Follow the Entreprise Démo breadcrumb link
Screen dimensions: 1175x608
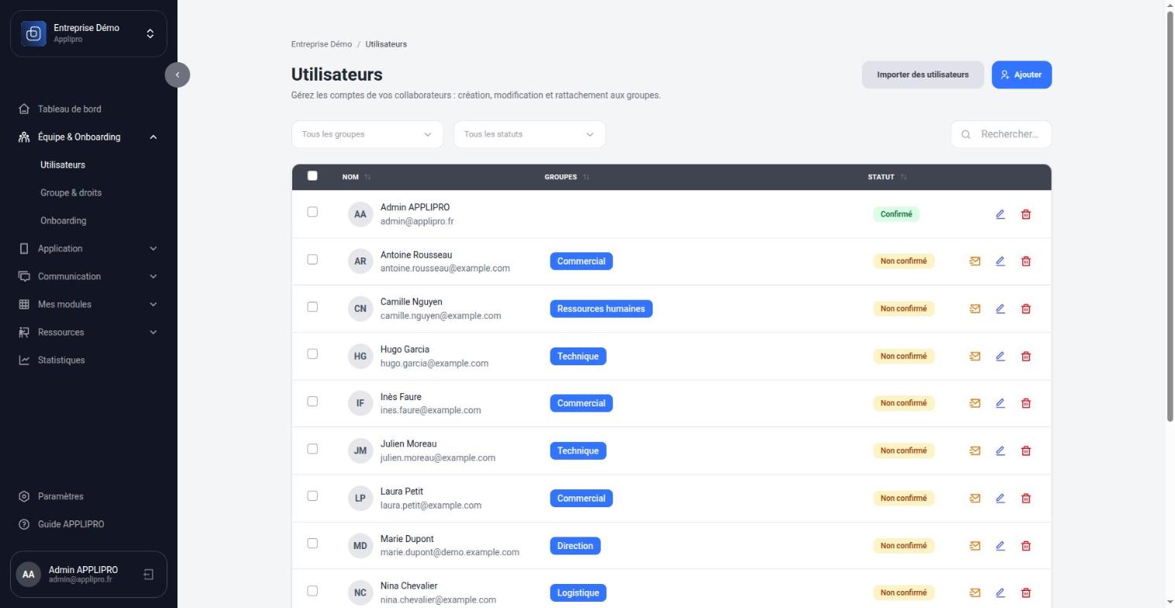click(x=322, y=44)
